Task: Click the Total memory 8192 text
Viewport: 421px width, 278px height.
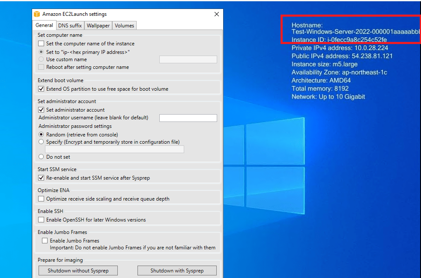Action: [x=320, y=89]
